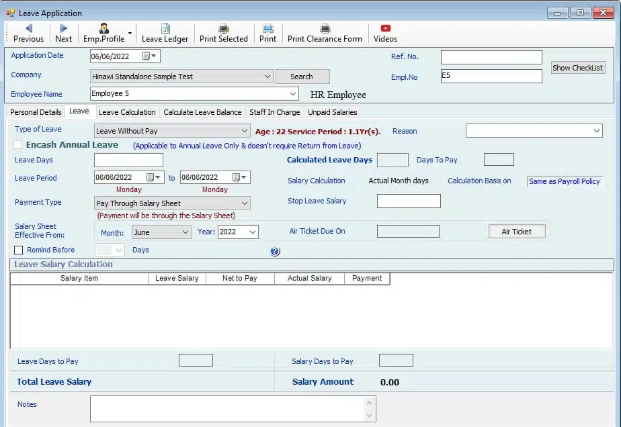This screenshot has height=427, width=621.
Task: Open Leave Ledger report
Action: (x=165, y=34)
